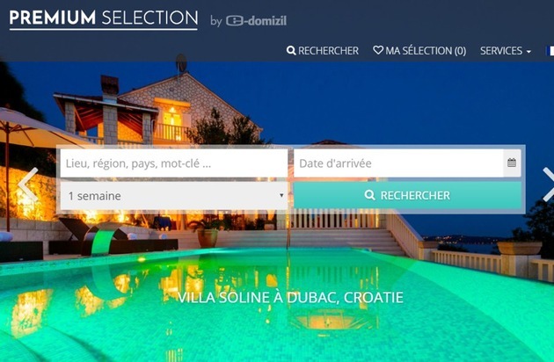The width and height of the screenshot is (554, 362).
Task: Click the e-domizil logo
Action: [256, 21]
